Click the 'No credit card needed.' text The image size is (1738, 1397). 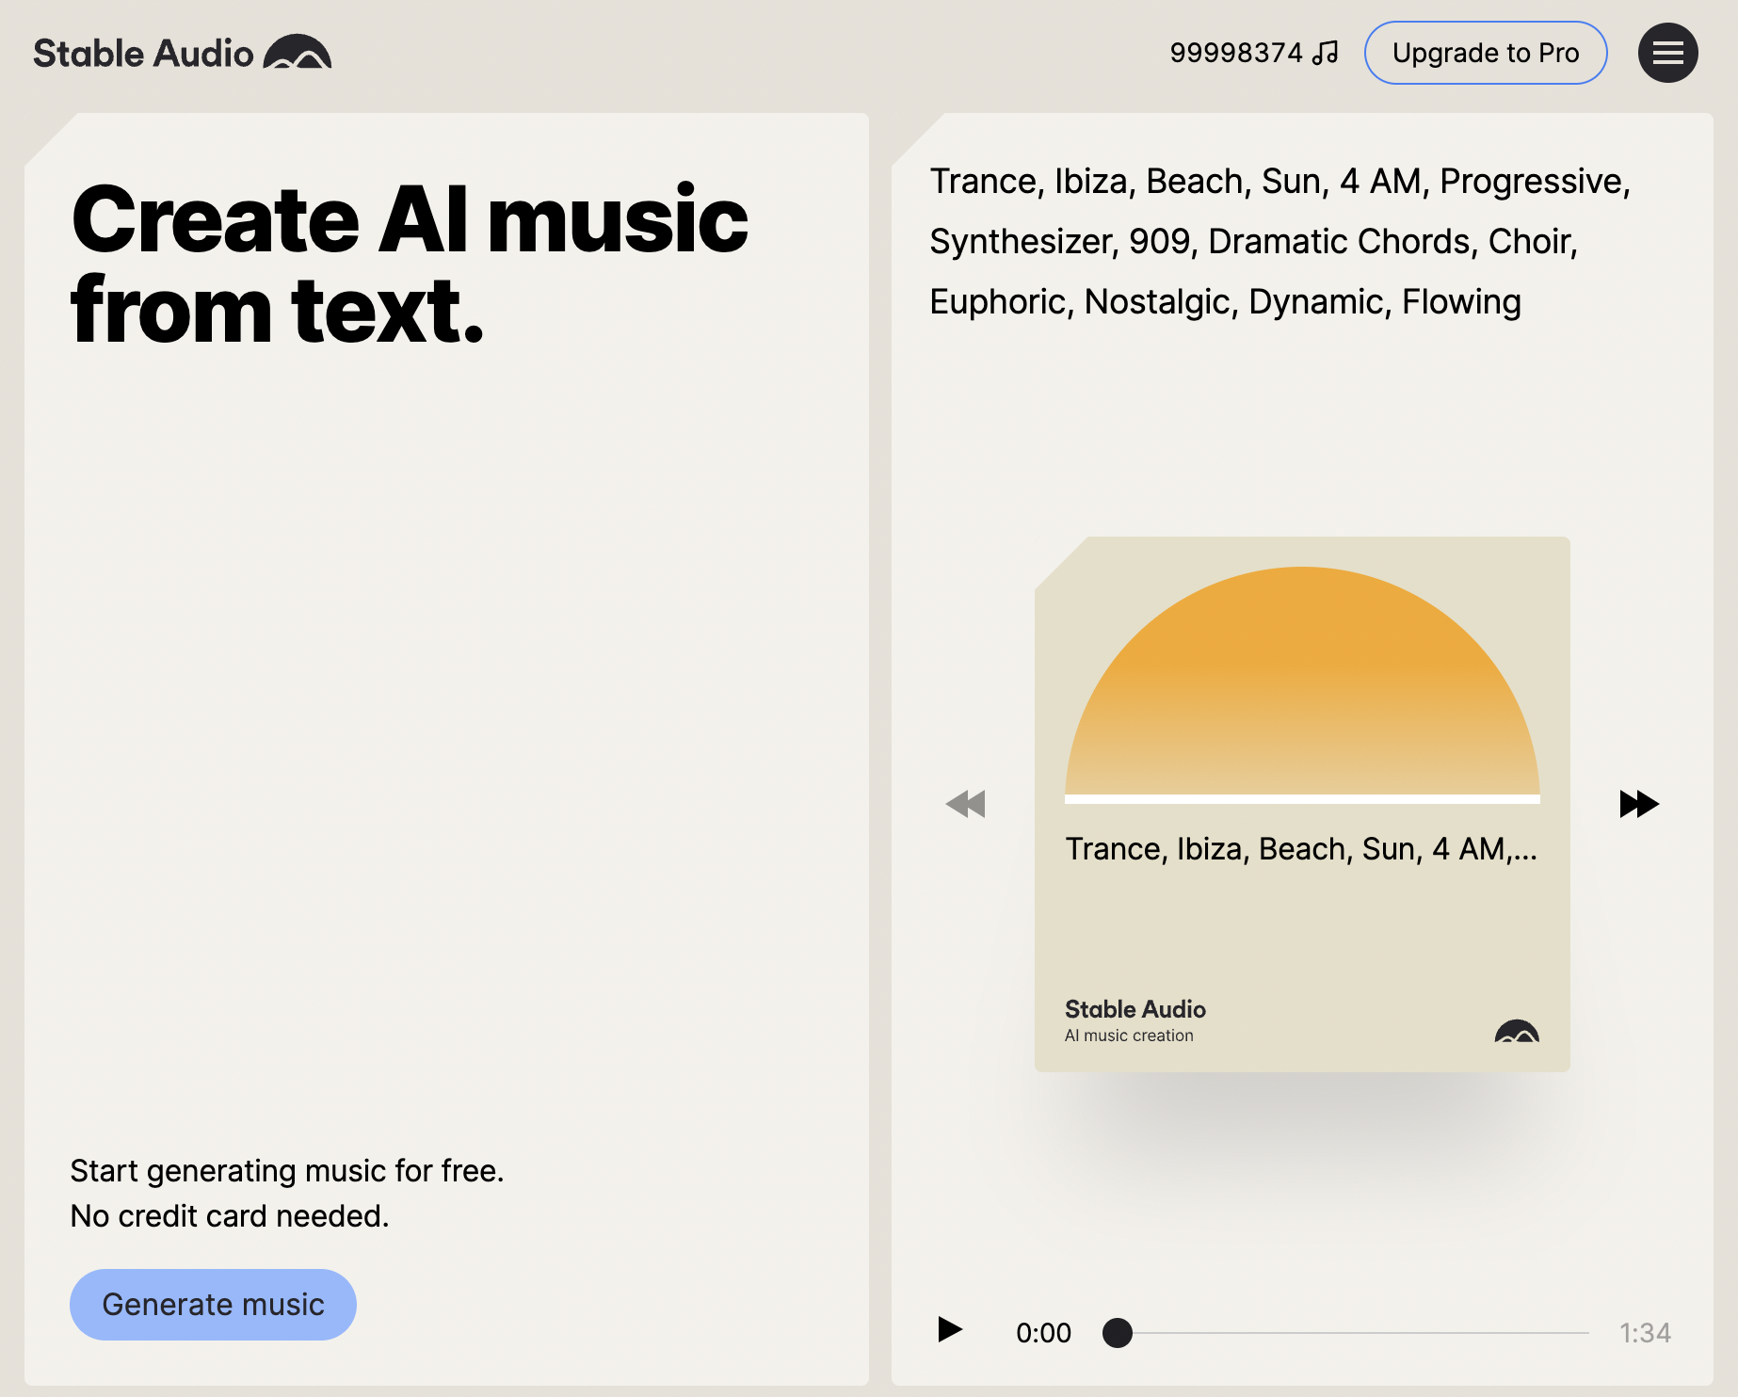point(230,1216)
